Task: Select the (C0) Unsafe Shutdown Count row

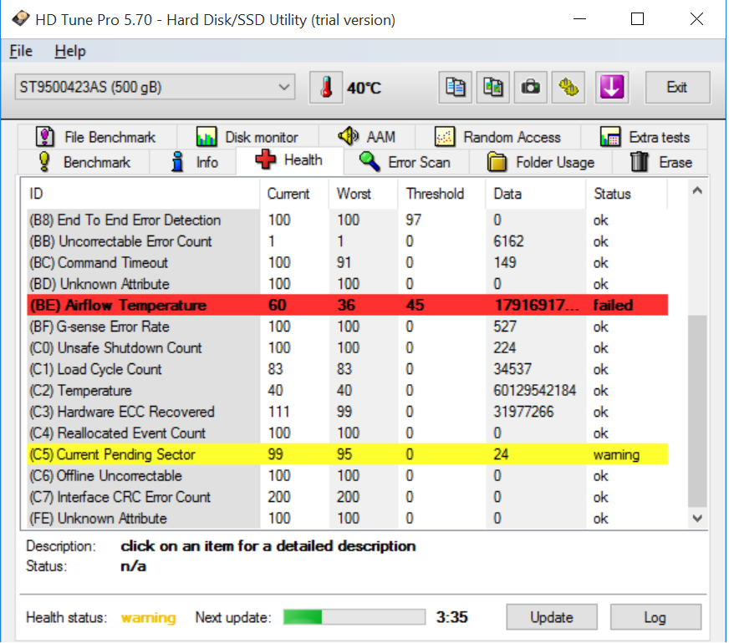Action: pos(348,347)
